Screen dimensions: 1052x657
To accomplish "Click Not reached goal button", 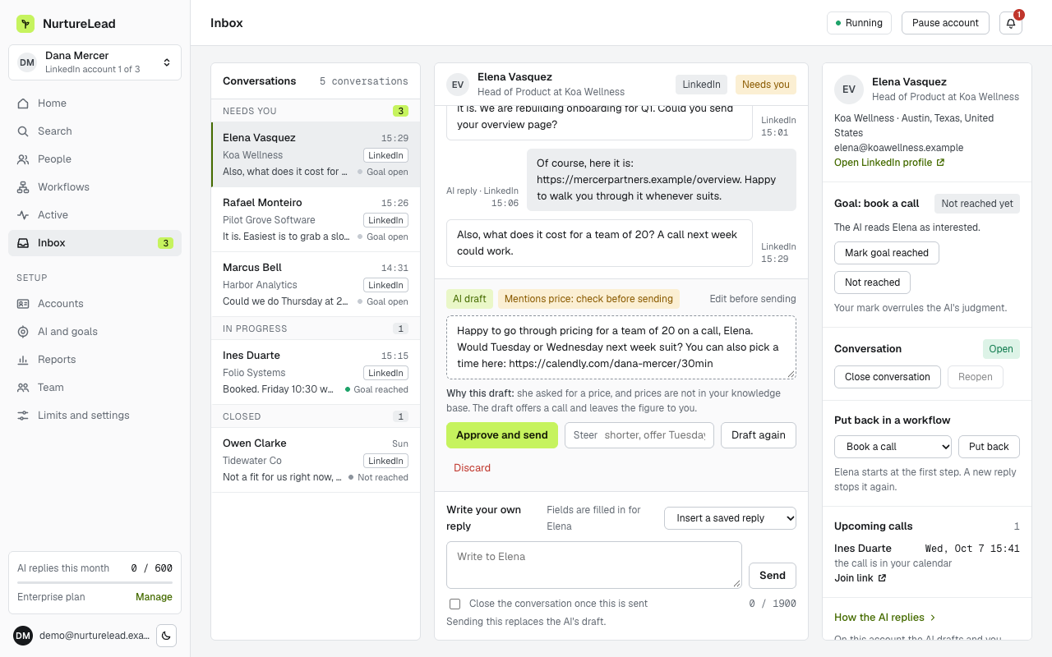I will pos(872,283).
